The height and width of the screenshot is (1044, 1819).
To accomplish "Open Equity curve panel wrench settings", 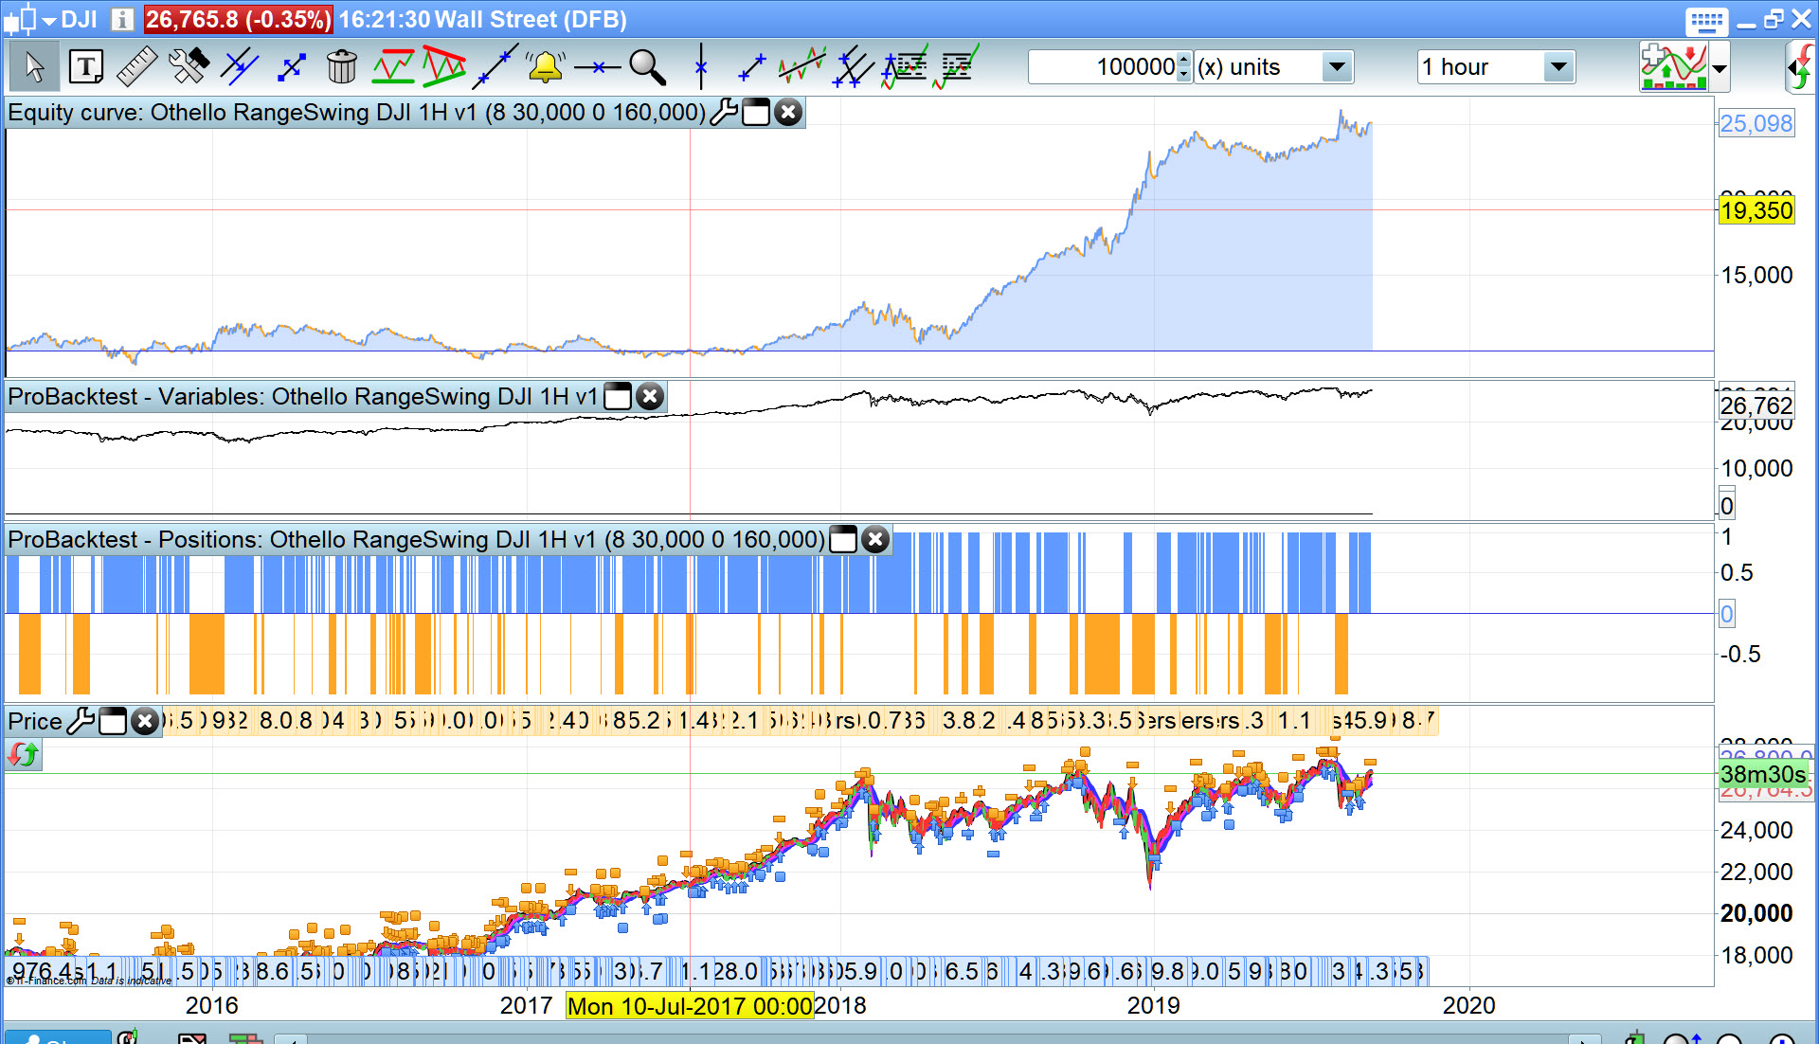I will 724,113.
